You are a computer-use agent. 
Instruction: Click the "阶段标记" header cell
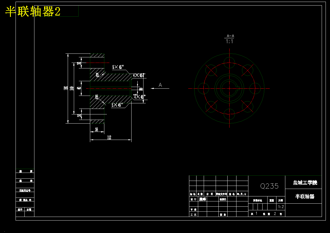pyautogui.click(x=258, y=200)
